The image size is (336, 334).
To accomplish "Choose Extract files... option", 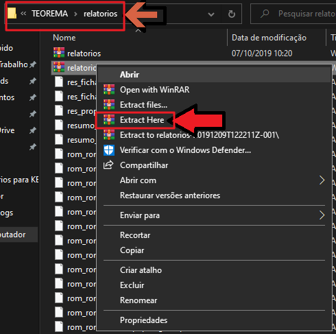I will pos(214,105).
